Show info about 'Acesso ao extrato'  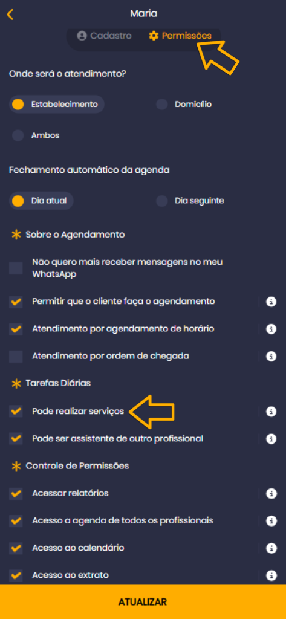(271, 575)
